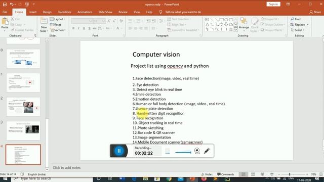Pick the Triangle shape from the shapes gallery

click(x=207, y=24)
